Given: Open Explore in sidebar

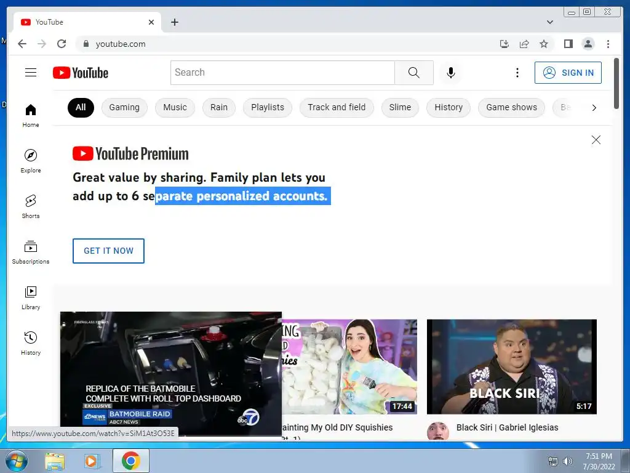Looking at the screenshot, I should (31, 161).
